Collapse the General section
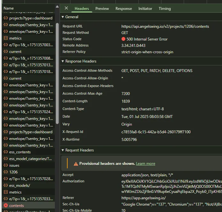The image size is (222, 212). (x=63, y=17)
